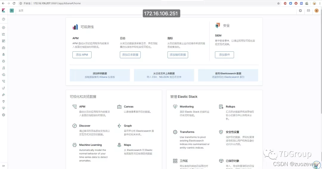Click the Transforms title link

point(187,132)
